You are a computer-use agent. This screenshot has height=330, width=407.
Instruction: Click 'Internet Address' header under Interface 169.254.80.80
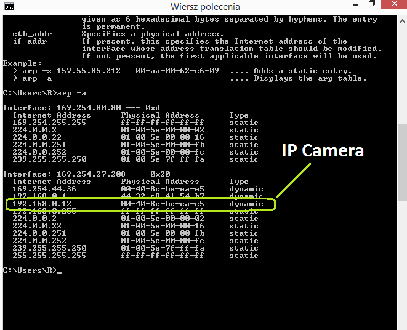(52, 115)
